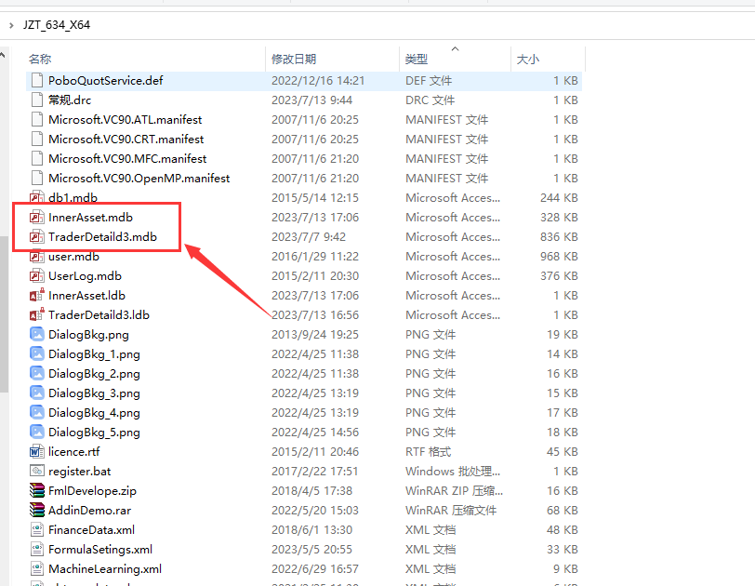Select the 常规.drc file name
The width and height of the screenshot is (755, 586).
pyautogui.click(x=70, y=100)
